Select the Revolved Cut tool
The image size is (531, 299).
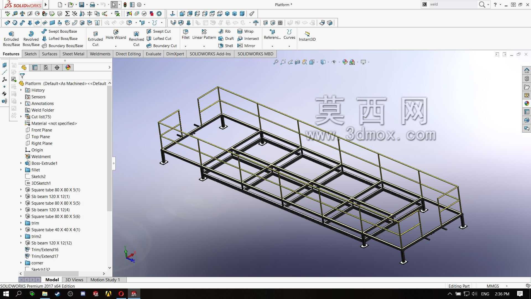(x=136, y=38)
